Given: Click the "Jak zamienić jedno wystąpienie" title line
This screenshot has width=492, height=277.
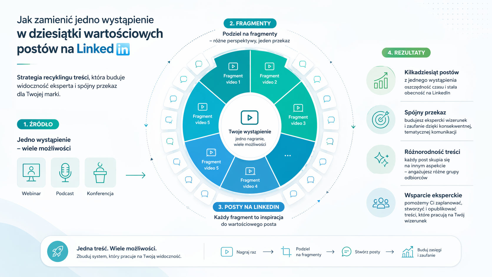Looking at the screenshot, I should (85, 20).
